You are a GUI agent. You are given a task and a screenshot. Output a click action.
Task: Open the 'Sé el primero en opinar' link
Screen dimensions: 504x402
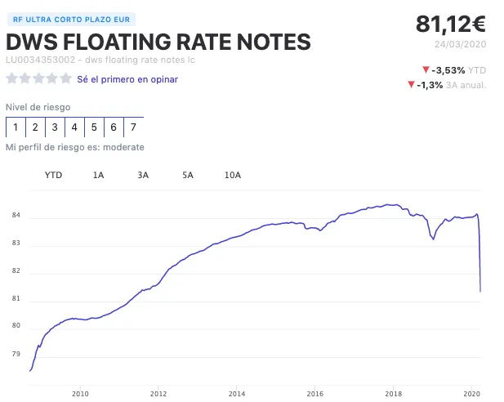pos(127,79)
